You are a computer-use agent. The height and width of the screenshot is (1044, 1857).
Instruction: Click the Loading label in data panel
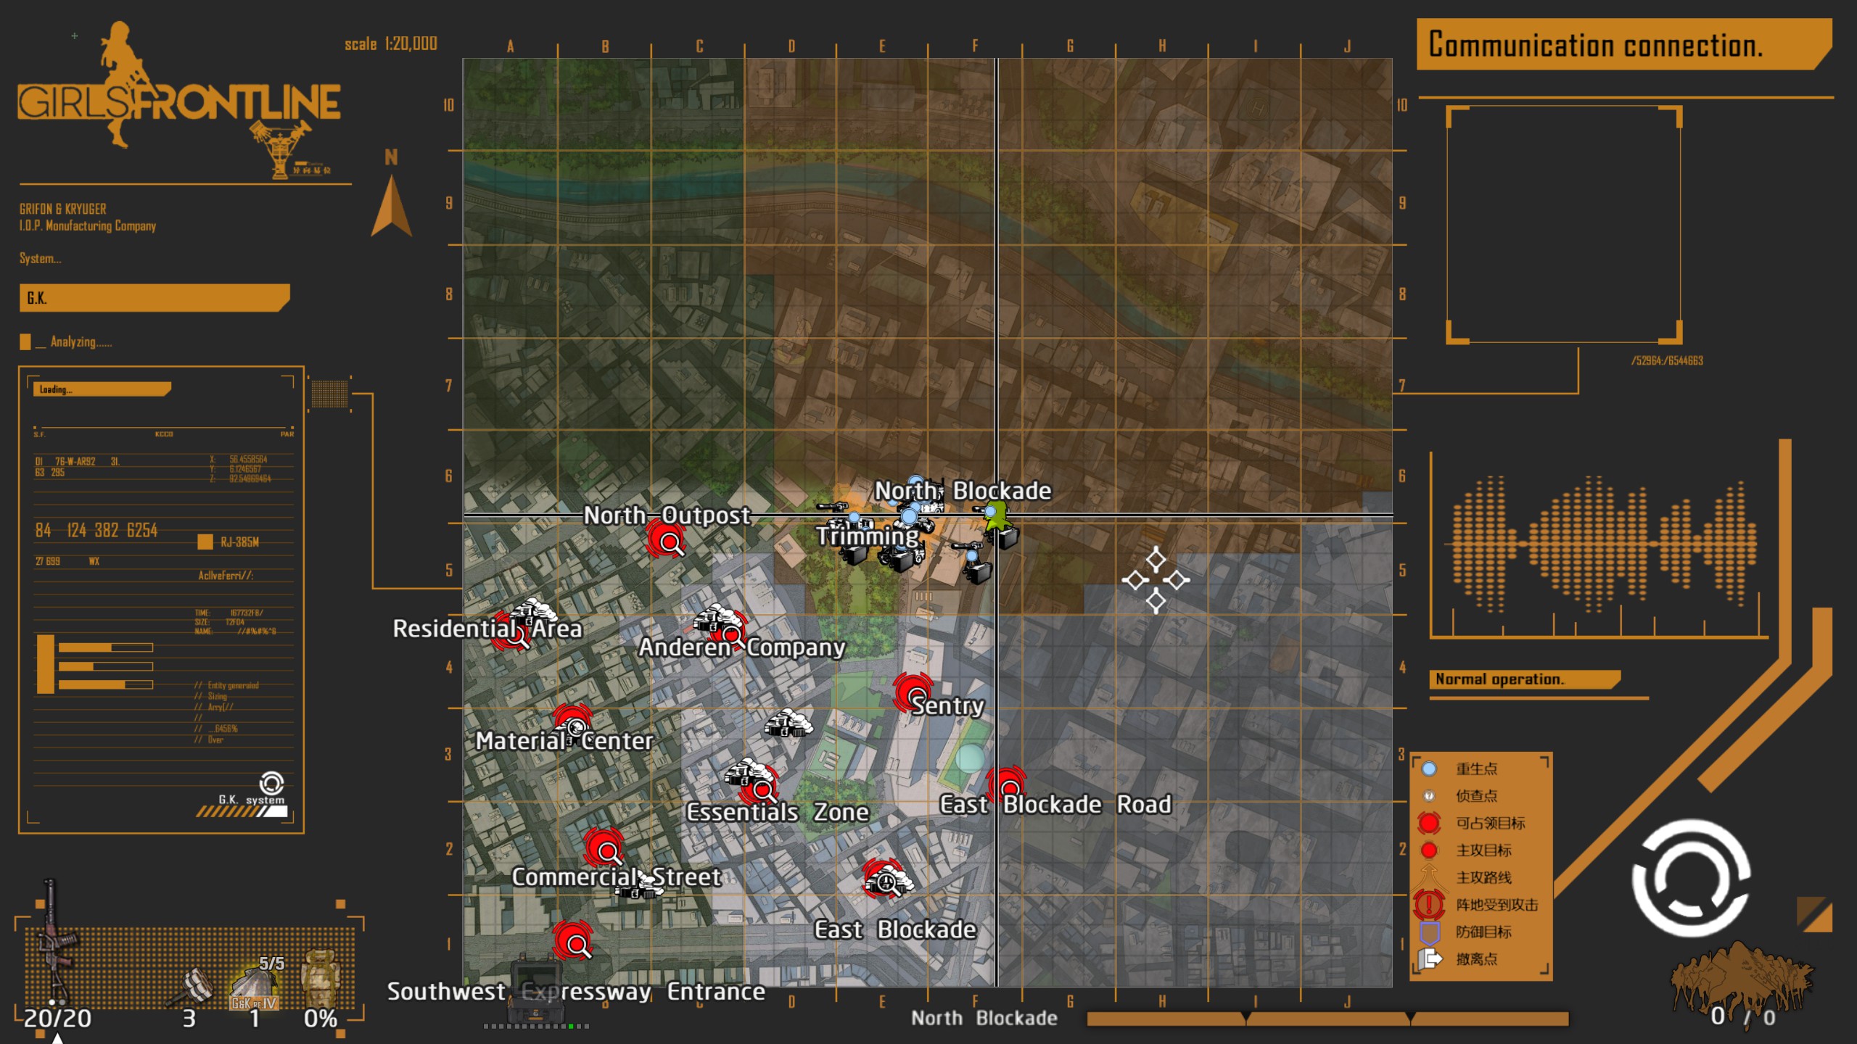click(x=102, y=389)
